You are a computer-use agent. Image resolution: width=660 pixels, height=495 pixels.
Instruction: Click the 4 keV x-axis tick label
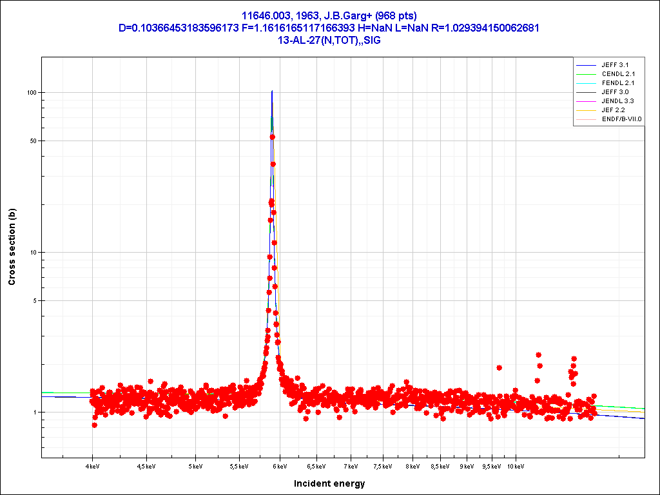92,465
